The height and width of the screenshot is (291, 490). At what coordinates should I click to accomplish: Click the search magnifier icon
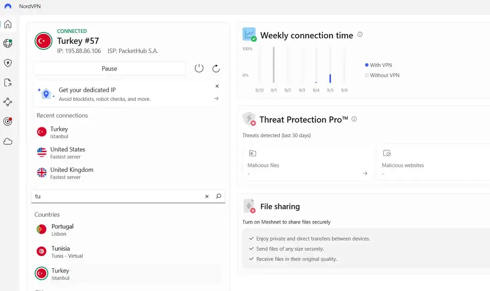tap(219, 196)
